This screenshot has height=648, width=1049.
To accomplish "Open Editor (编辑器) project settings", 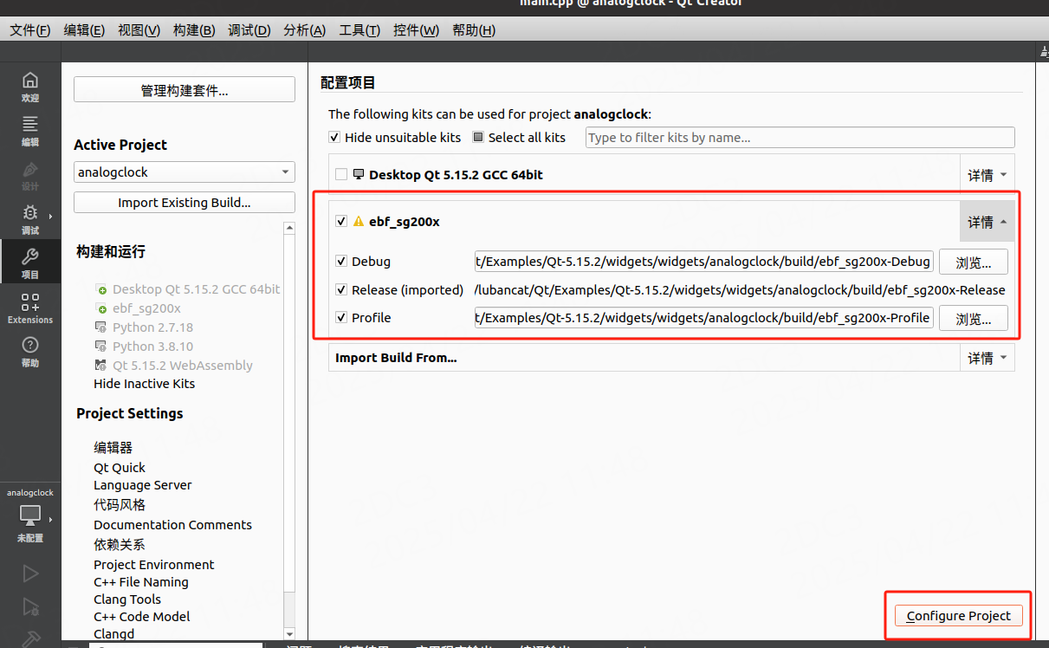I will coord(113,448).
